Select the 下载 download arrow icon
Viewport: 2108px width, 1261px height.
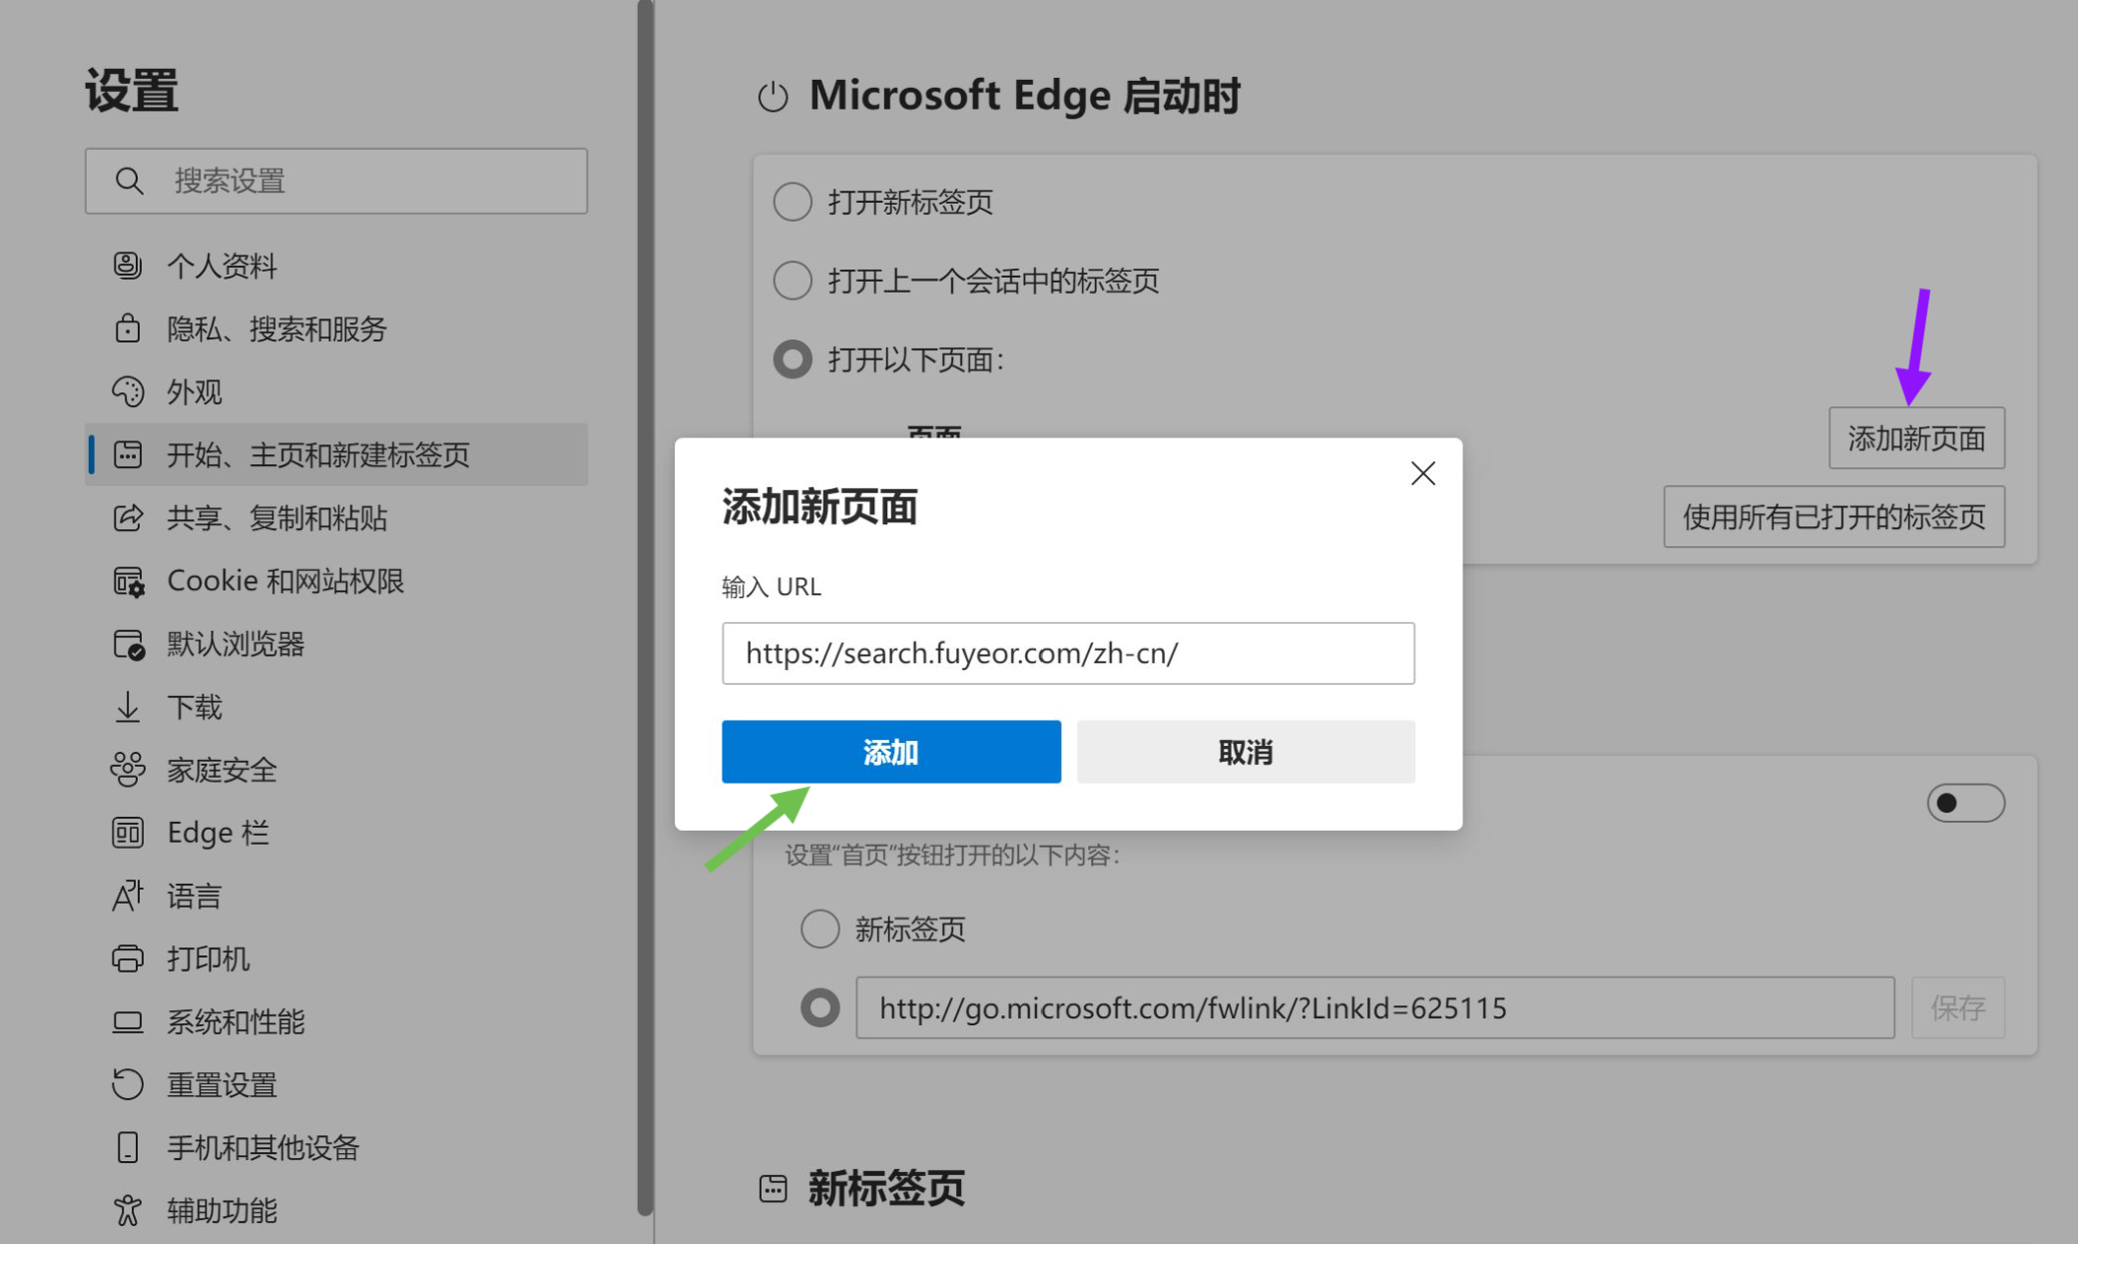[128, 707]
